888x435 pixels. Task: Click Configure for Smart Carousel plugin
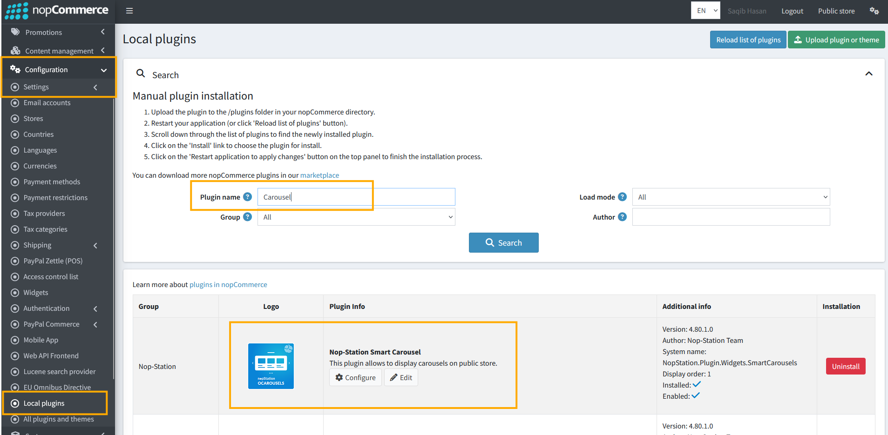pos(355,377)
